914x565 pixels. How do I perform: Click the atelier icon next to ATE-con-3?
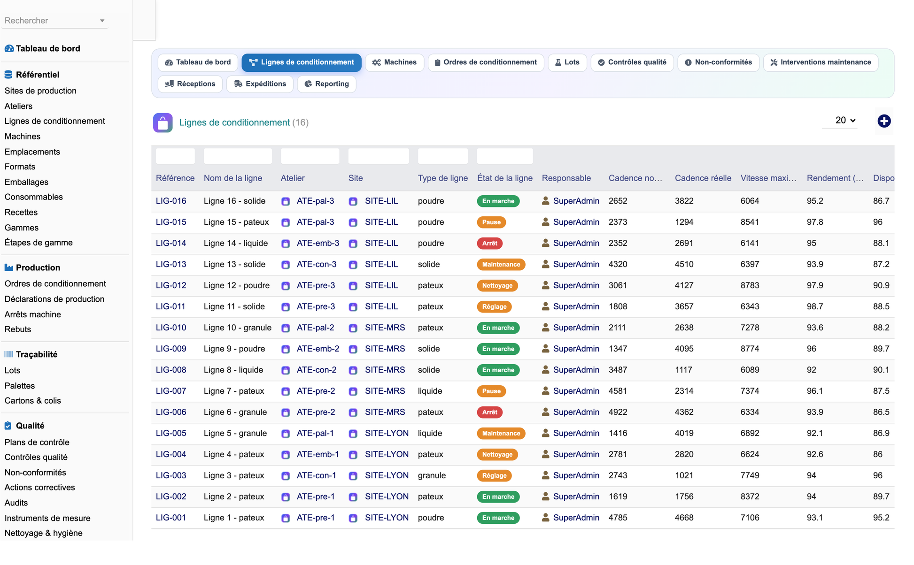(x=286, y=265)
